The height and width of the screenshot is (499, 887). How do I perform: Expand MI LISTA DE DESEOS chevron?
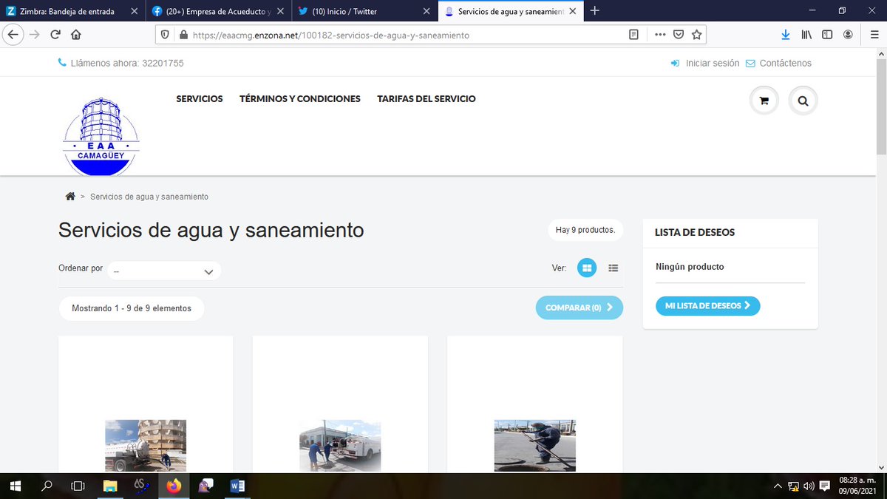coord(748,305)
